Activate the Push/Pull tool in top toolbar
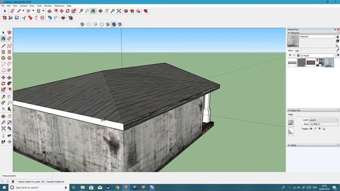 [x=49, y=11]
